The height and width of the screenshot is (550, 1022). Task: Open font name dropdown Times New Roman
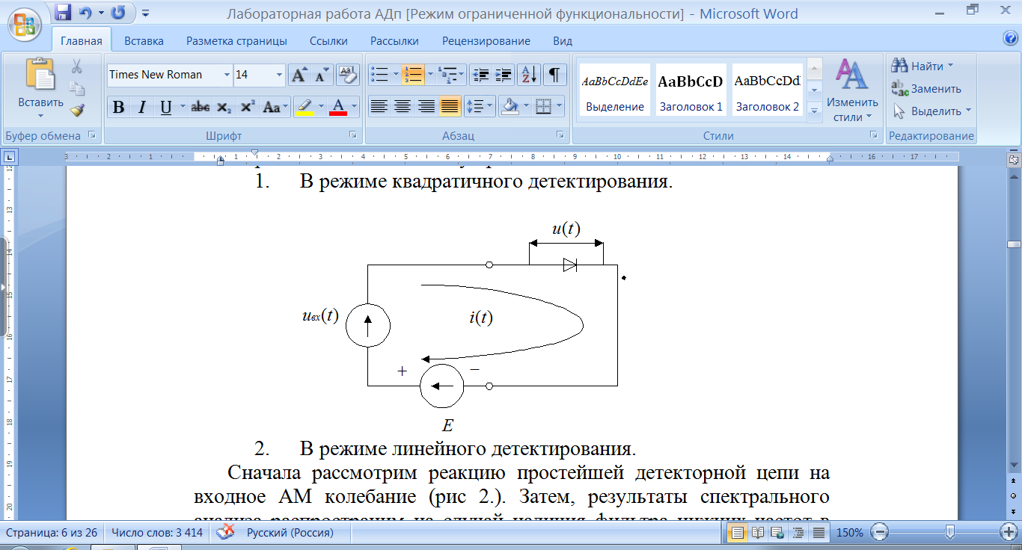click(227, 75)
